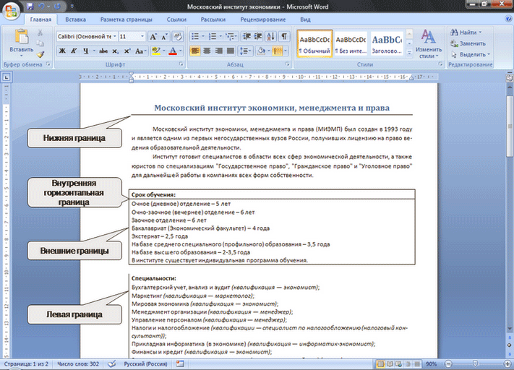Copy selection using copy icon
Screen dimensions: 514x370
(40, 43)
